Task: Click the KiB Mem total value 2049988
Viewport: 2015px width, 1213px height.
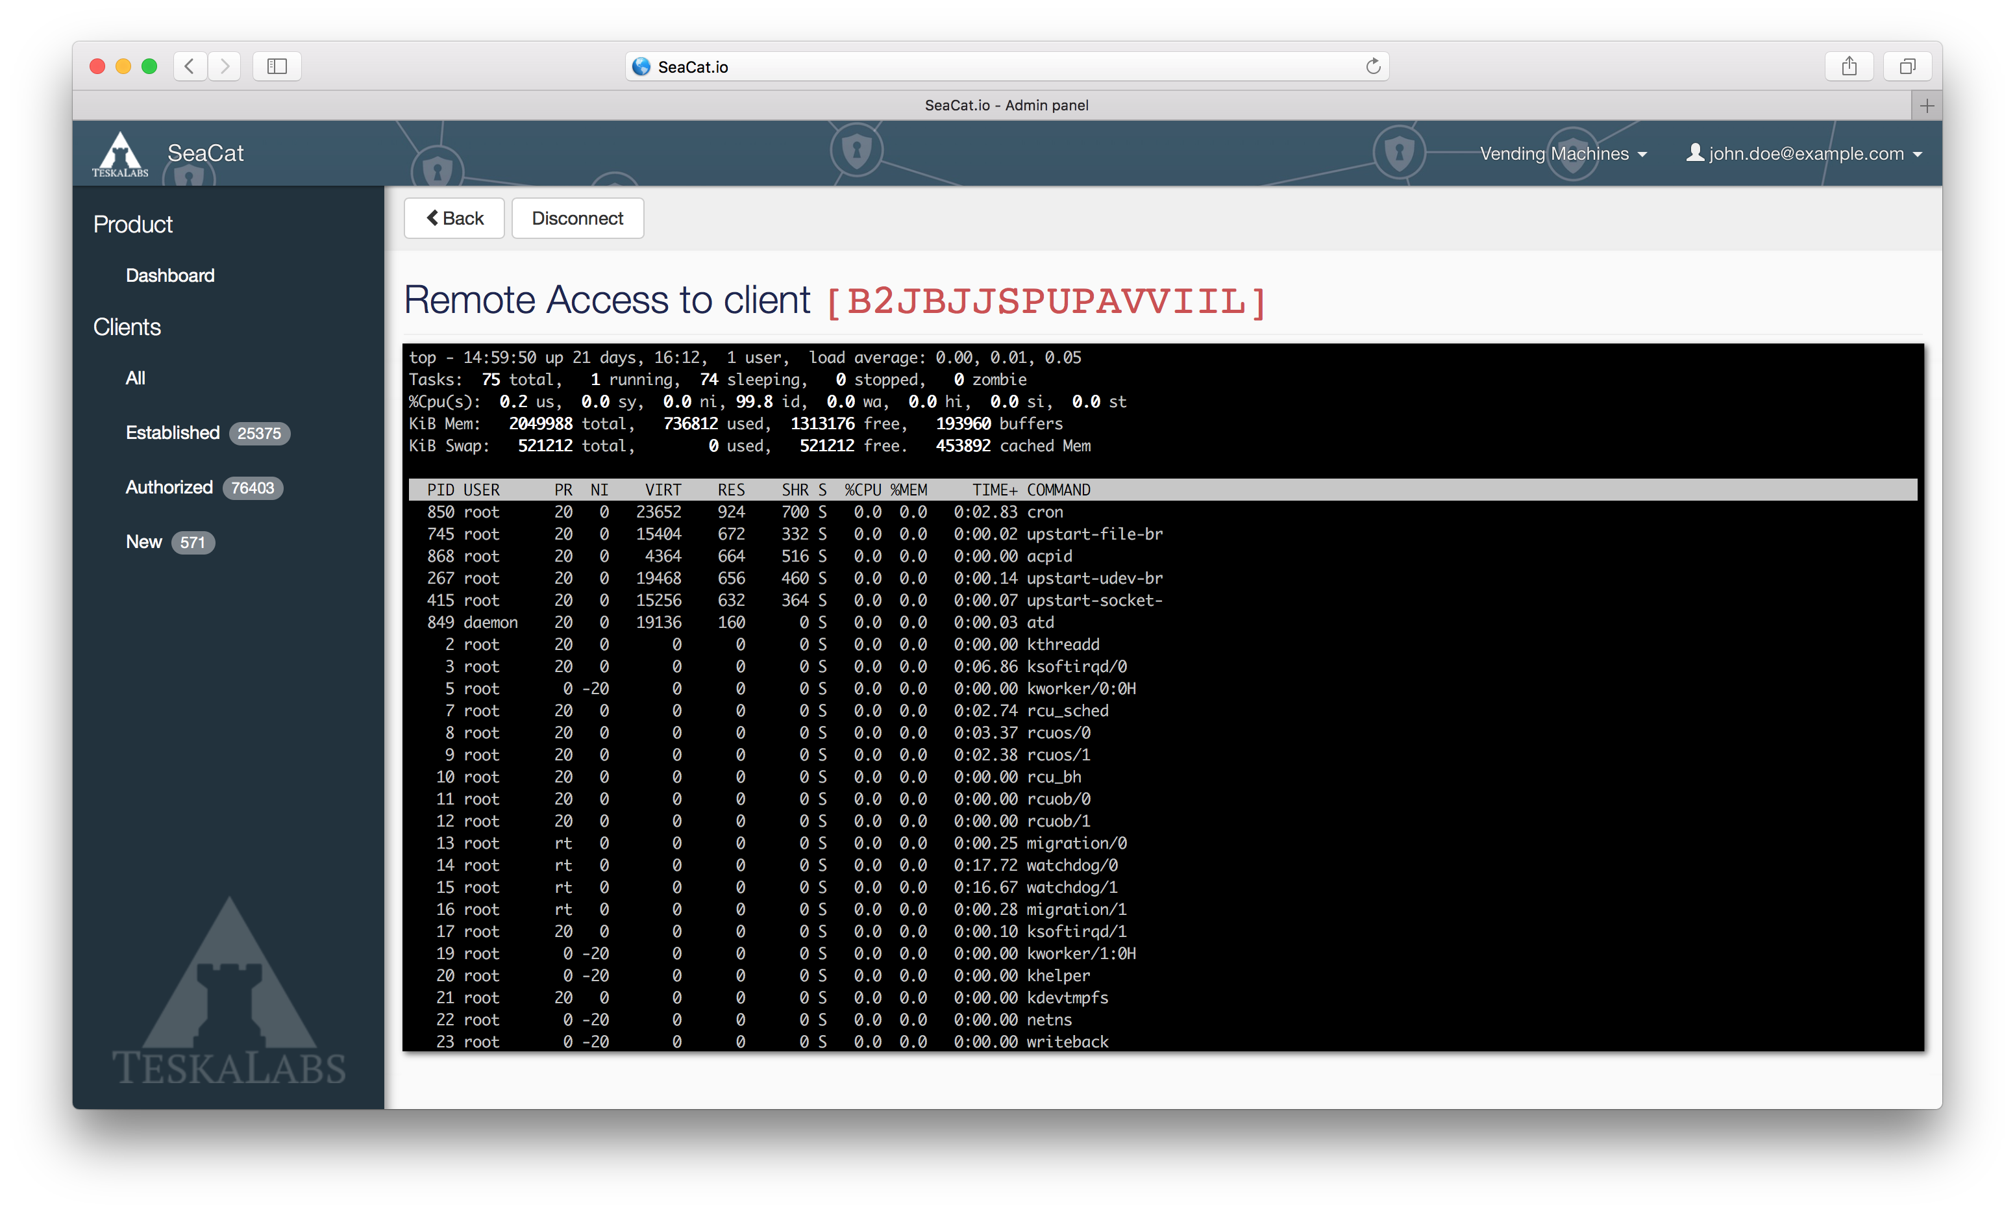Action: coord(540,423)
